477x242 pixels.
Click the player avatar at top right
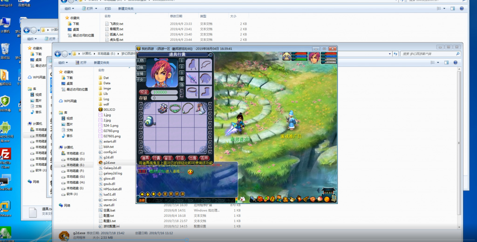(x=314, y=57)
